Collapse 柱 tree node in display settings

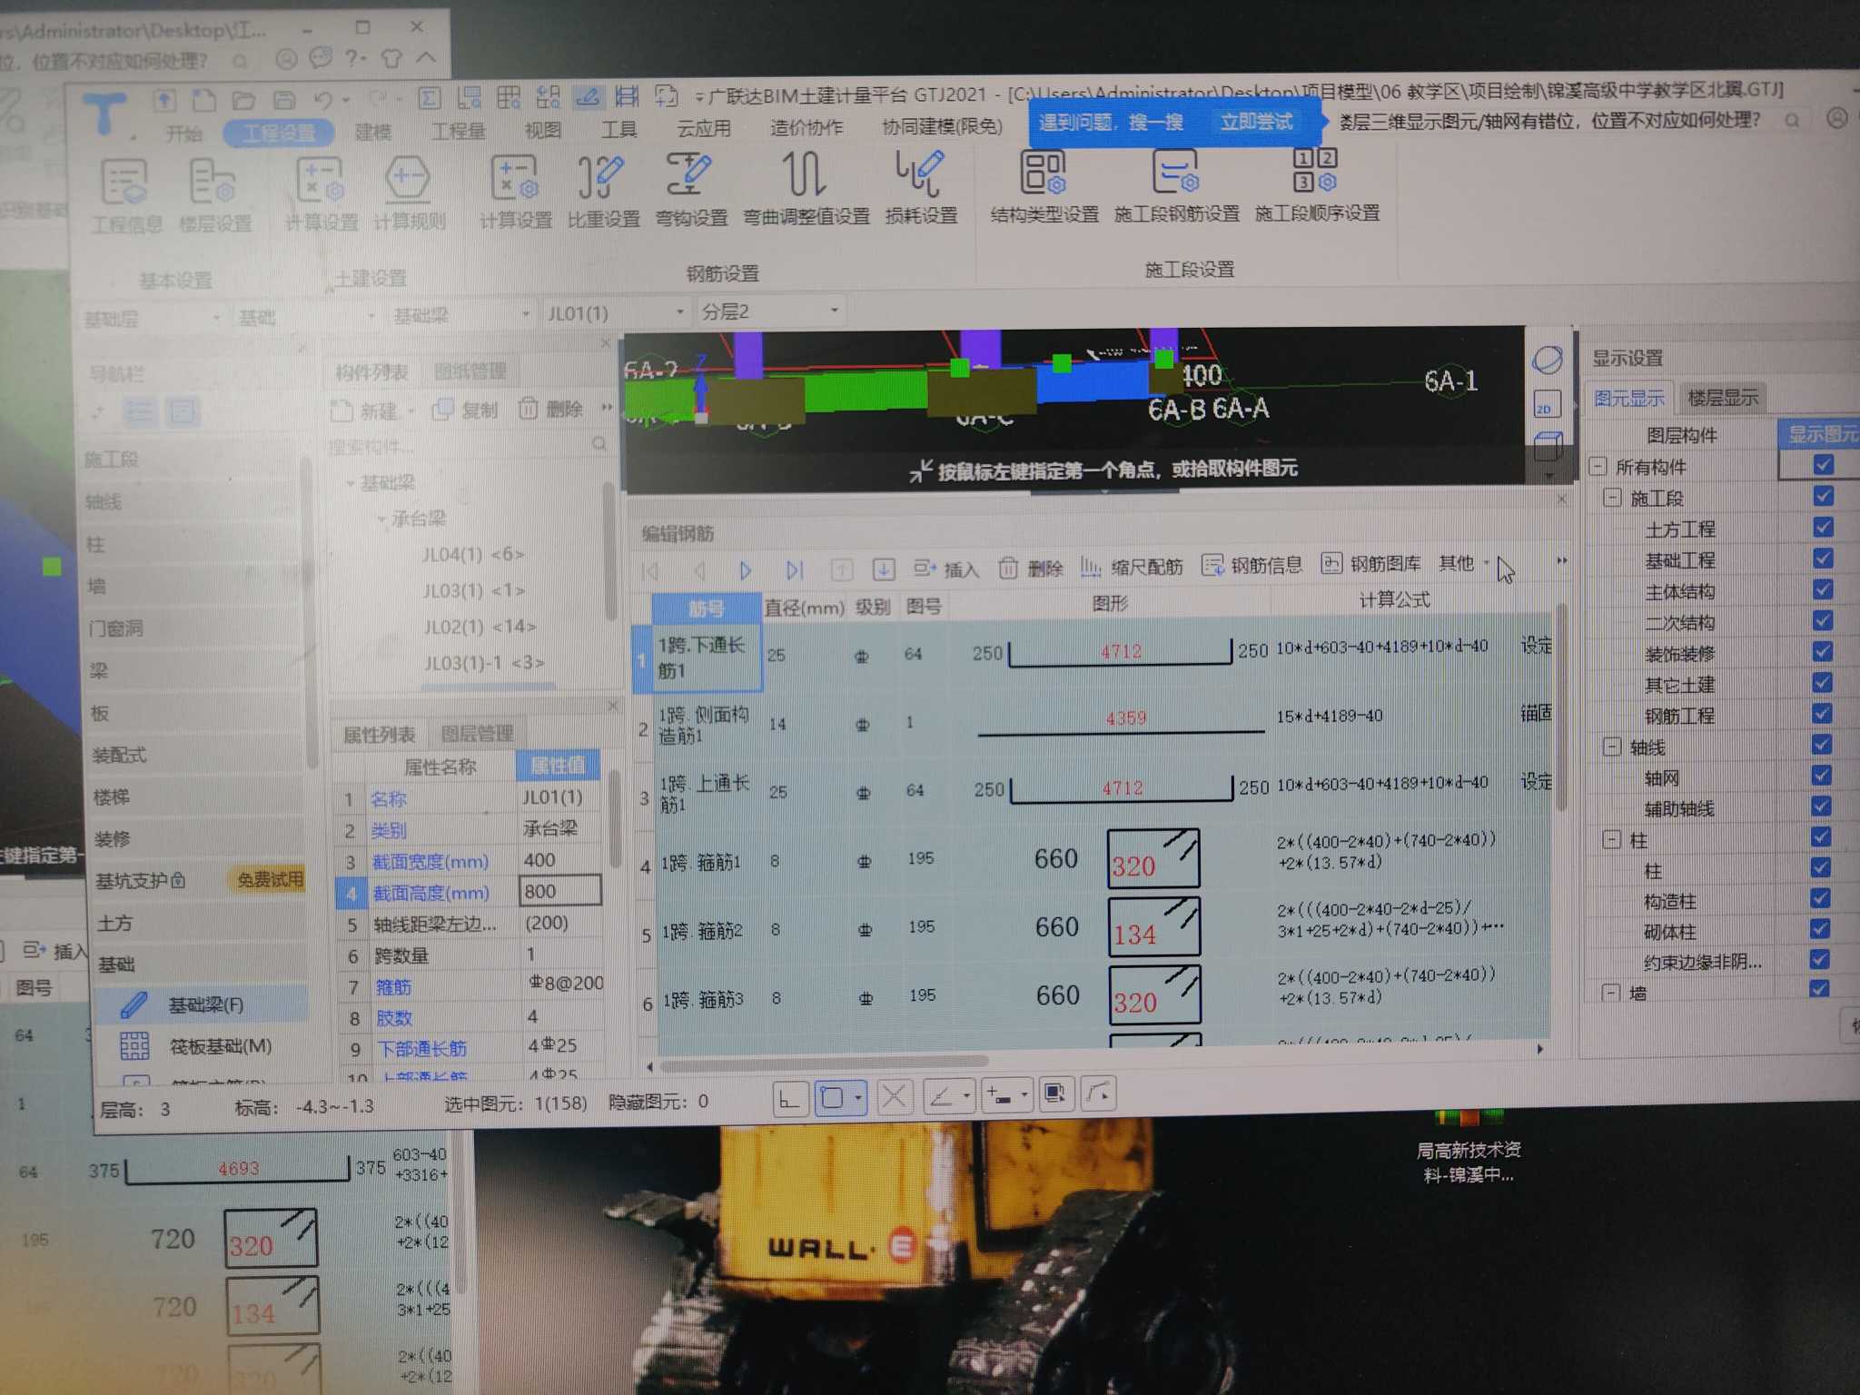pyautogui.click(x=1611, y=839)
